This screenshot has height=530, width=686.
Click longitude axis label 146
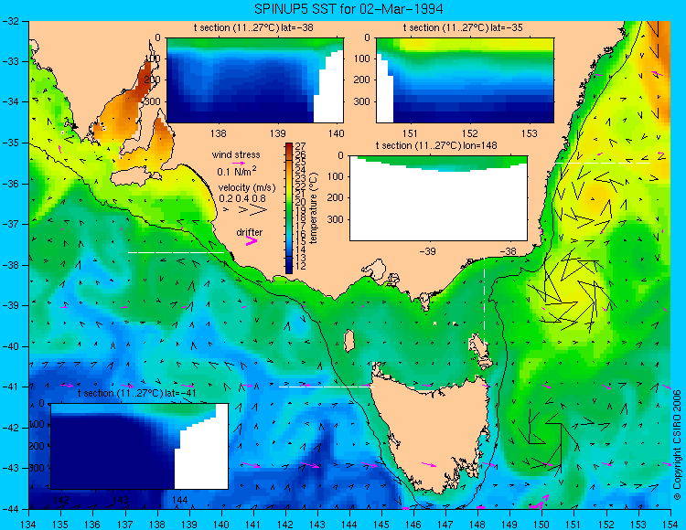pyautogui.click(x=413, y=525)
